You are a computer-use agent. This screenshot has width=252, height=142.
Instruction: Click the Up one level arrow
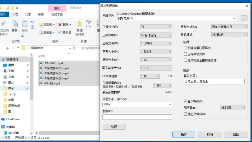(x=18, y=48)
